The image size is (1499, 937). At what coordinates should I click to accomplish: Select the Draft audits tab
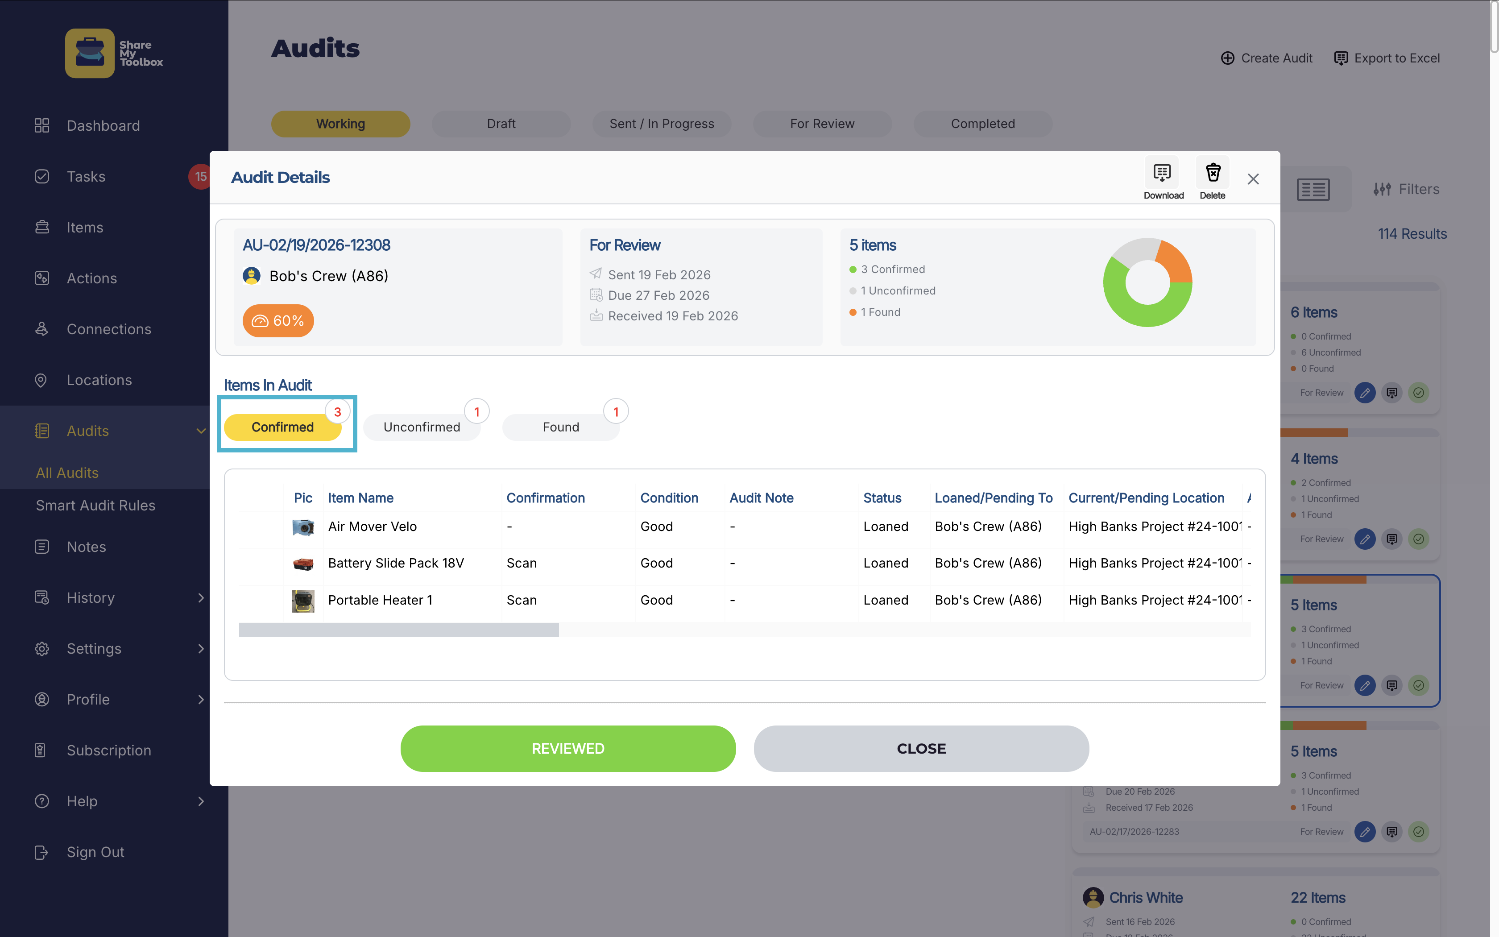[x=501, y=123]
